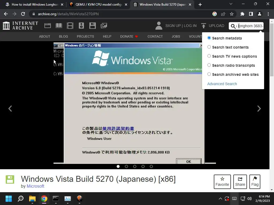Open the QEMU icon in taskbar
274x205 pixels.
79,199
